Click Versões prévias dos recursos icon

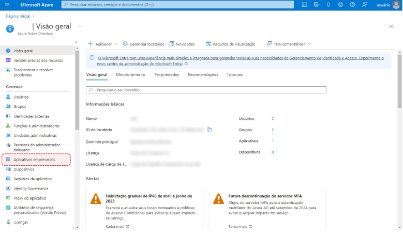[8, 60]
